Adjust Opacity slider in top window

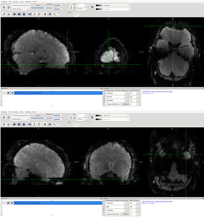point(39,8)
